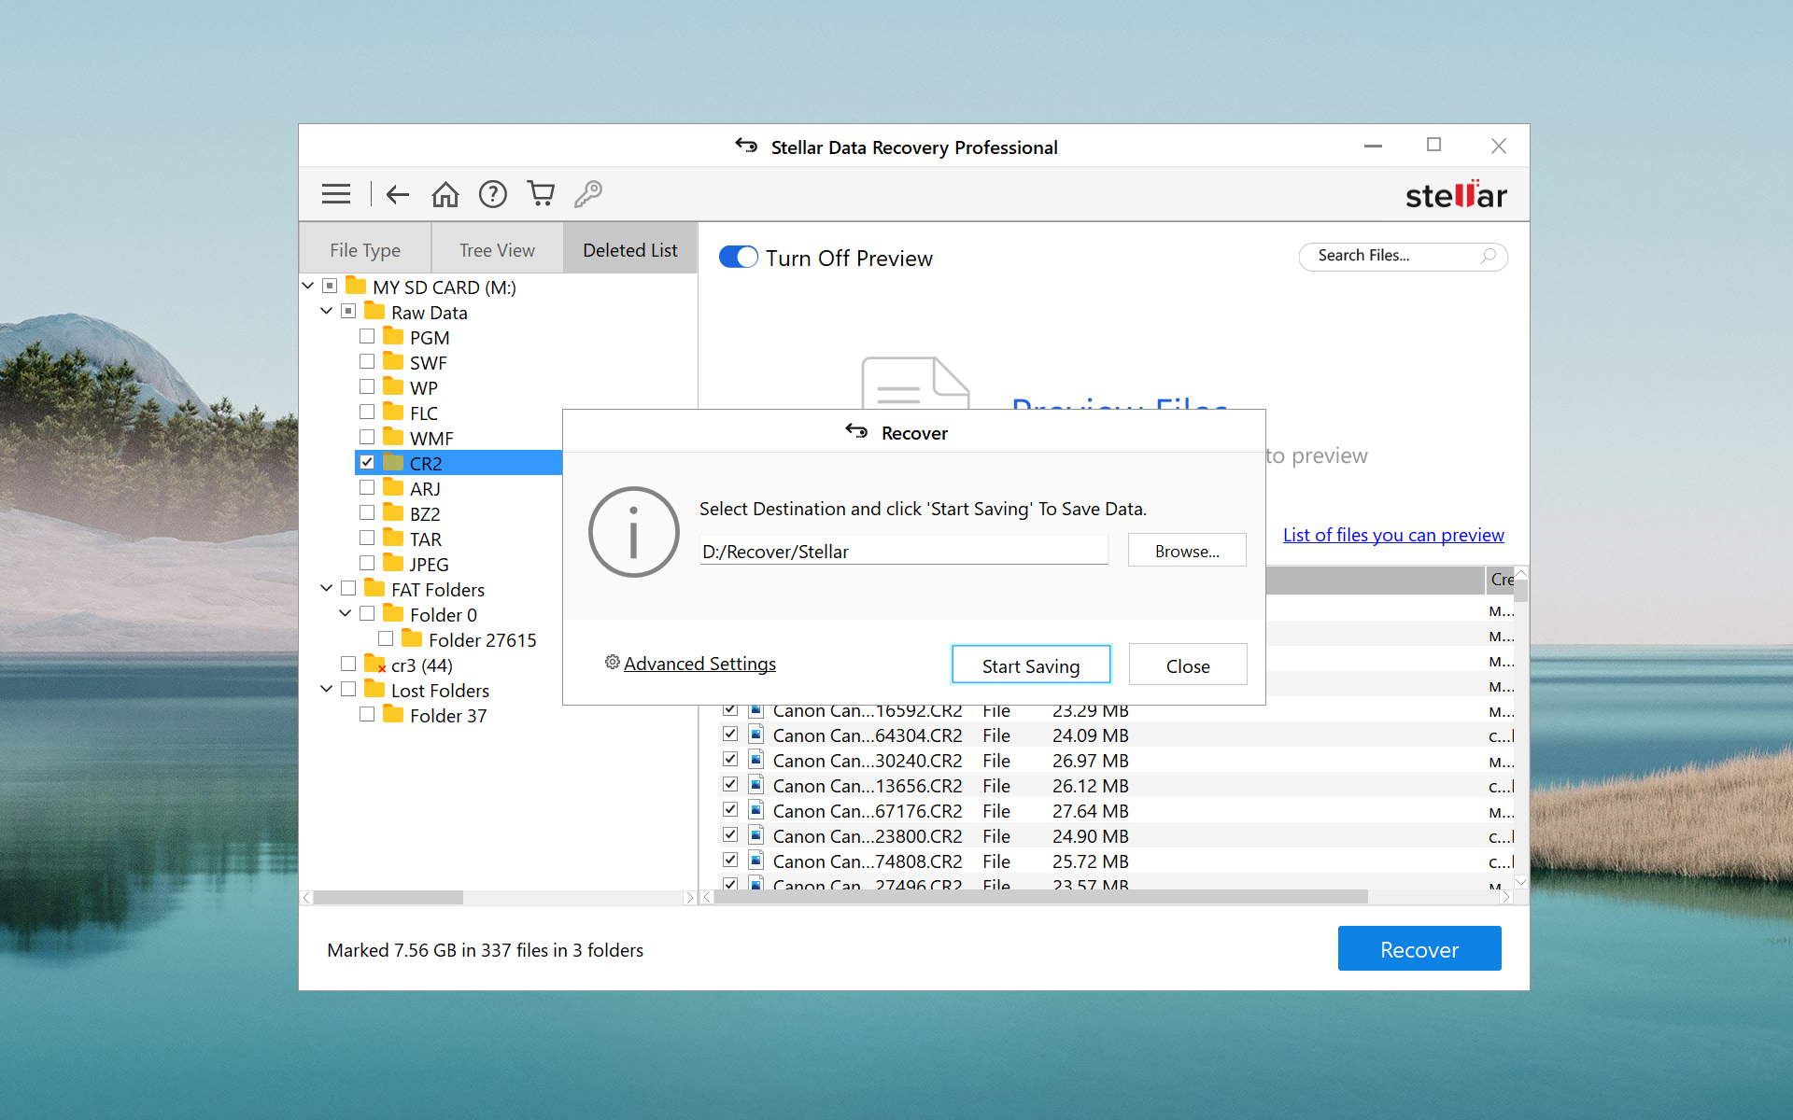Switch to the File Type tab
Screen dimensions: 1793x1120
point(365,249)
